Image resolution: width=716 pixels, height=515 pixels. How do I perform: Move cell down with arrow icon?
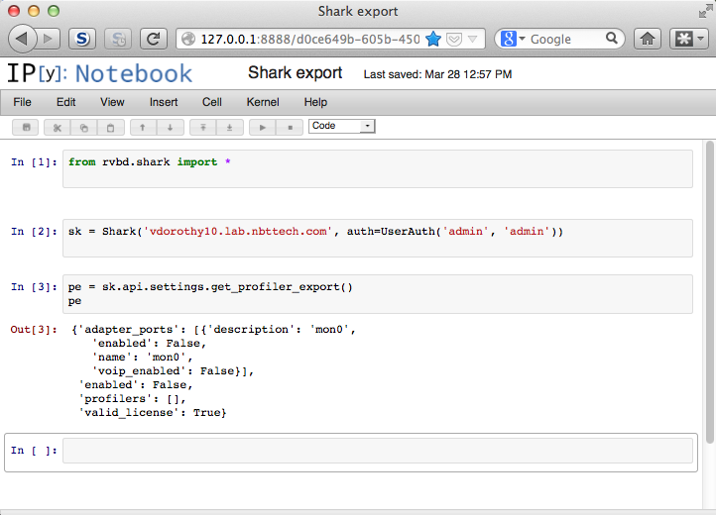(170, 128)
